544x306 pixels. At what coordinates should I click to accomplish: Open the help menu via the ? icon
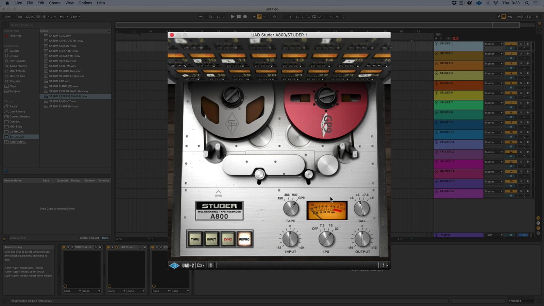(x=383, y=265)
